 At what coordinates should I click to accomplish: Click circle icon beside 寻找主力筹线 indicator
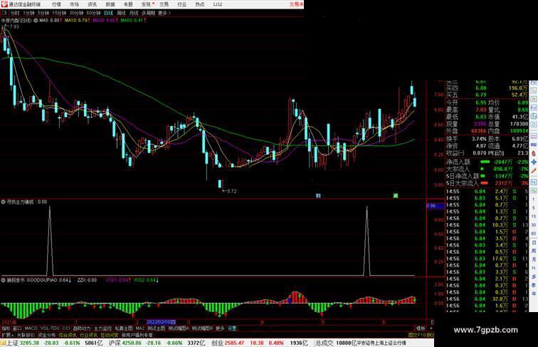pyautogui.click(x=4, y=202)
